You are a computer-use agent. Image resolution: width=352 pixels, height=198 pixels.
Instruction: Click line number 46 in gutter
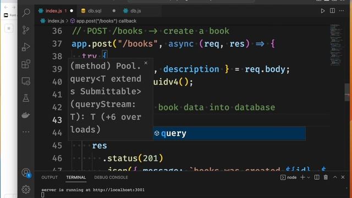point(57,158)
